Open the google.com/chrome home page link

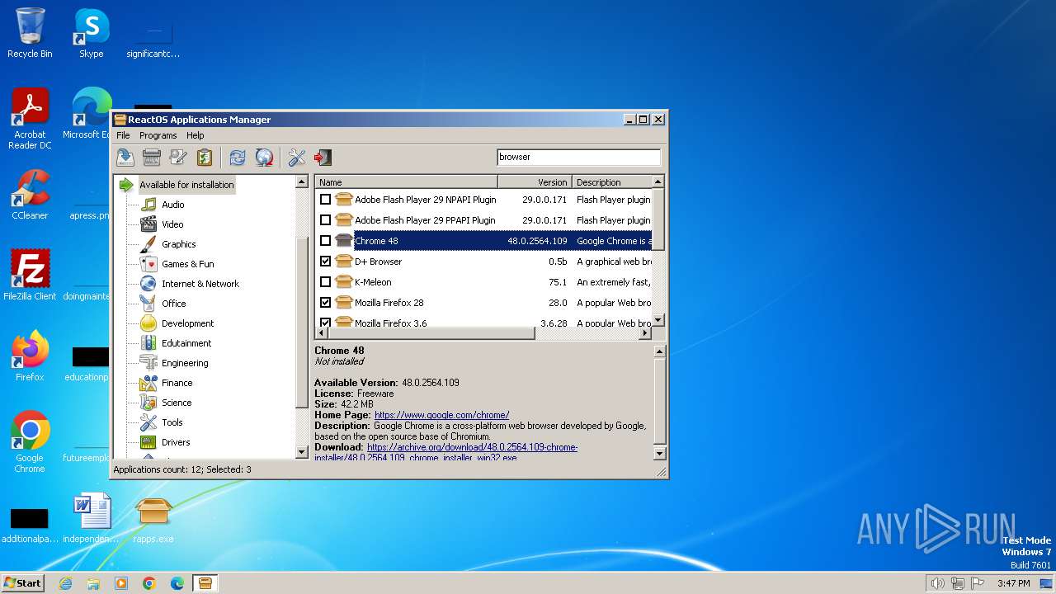(441, 415)
